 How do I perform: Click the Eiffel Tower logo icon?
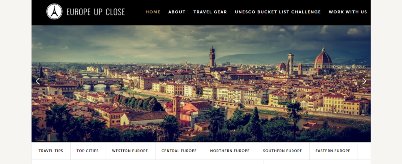click(54, 11)
